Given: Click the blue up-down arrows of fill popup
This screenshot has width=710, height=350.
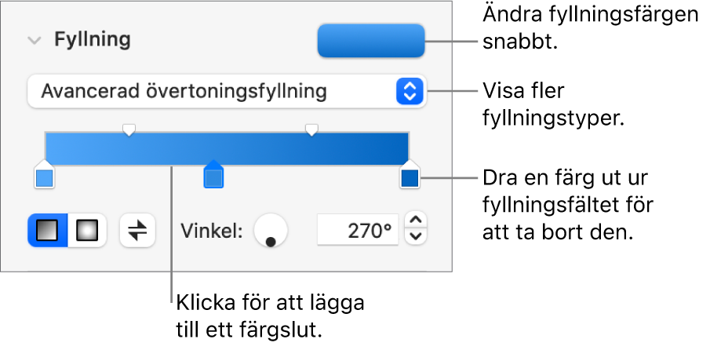Looking at the screenshot, I should pyautogui.click(x=410, y=92).
